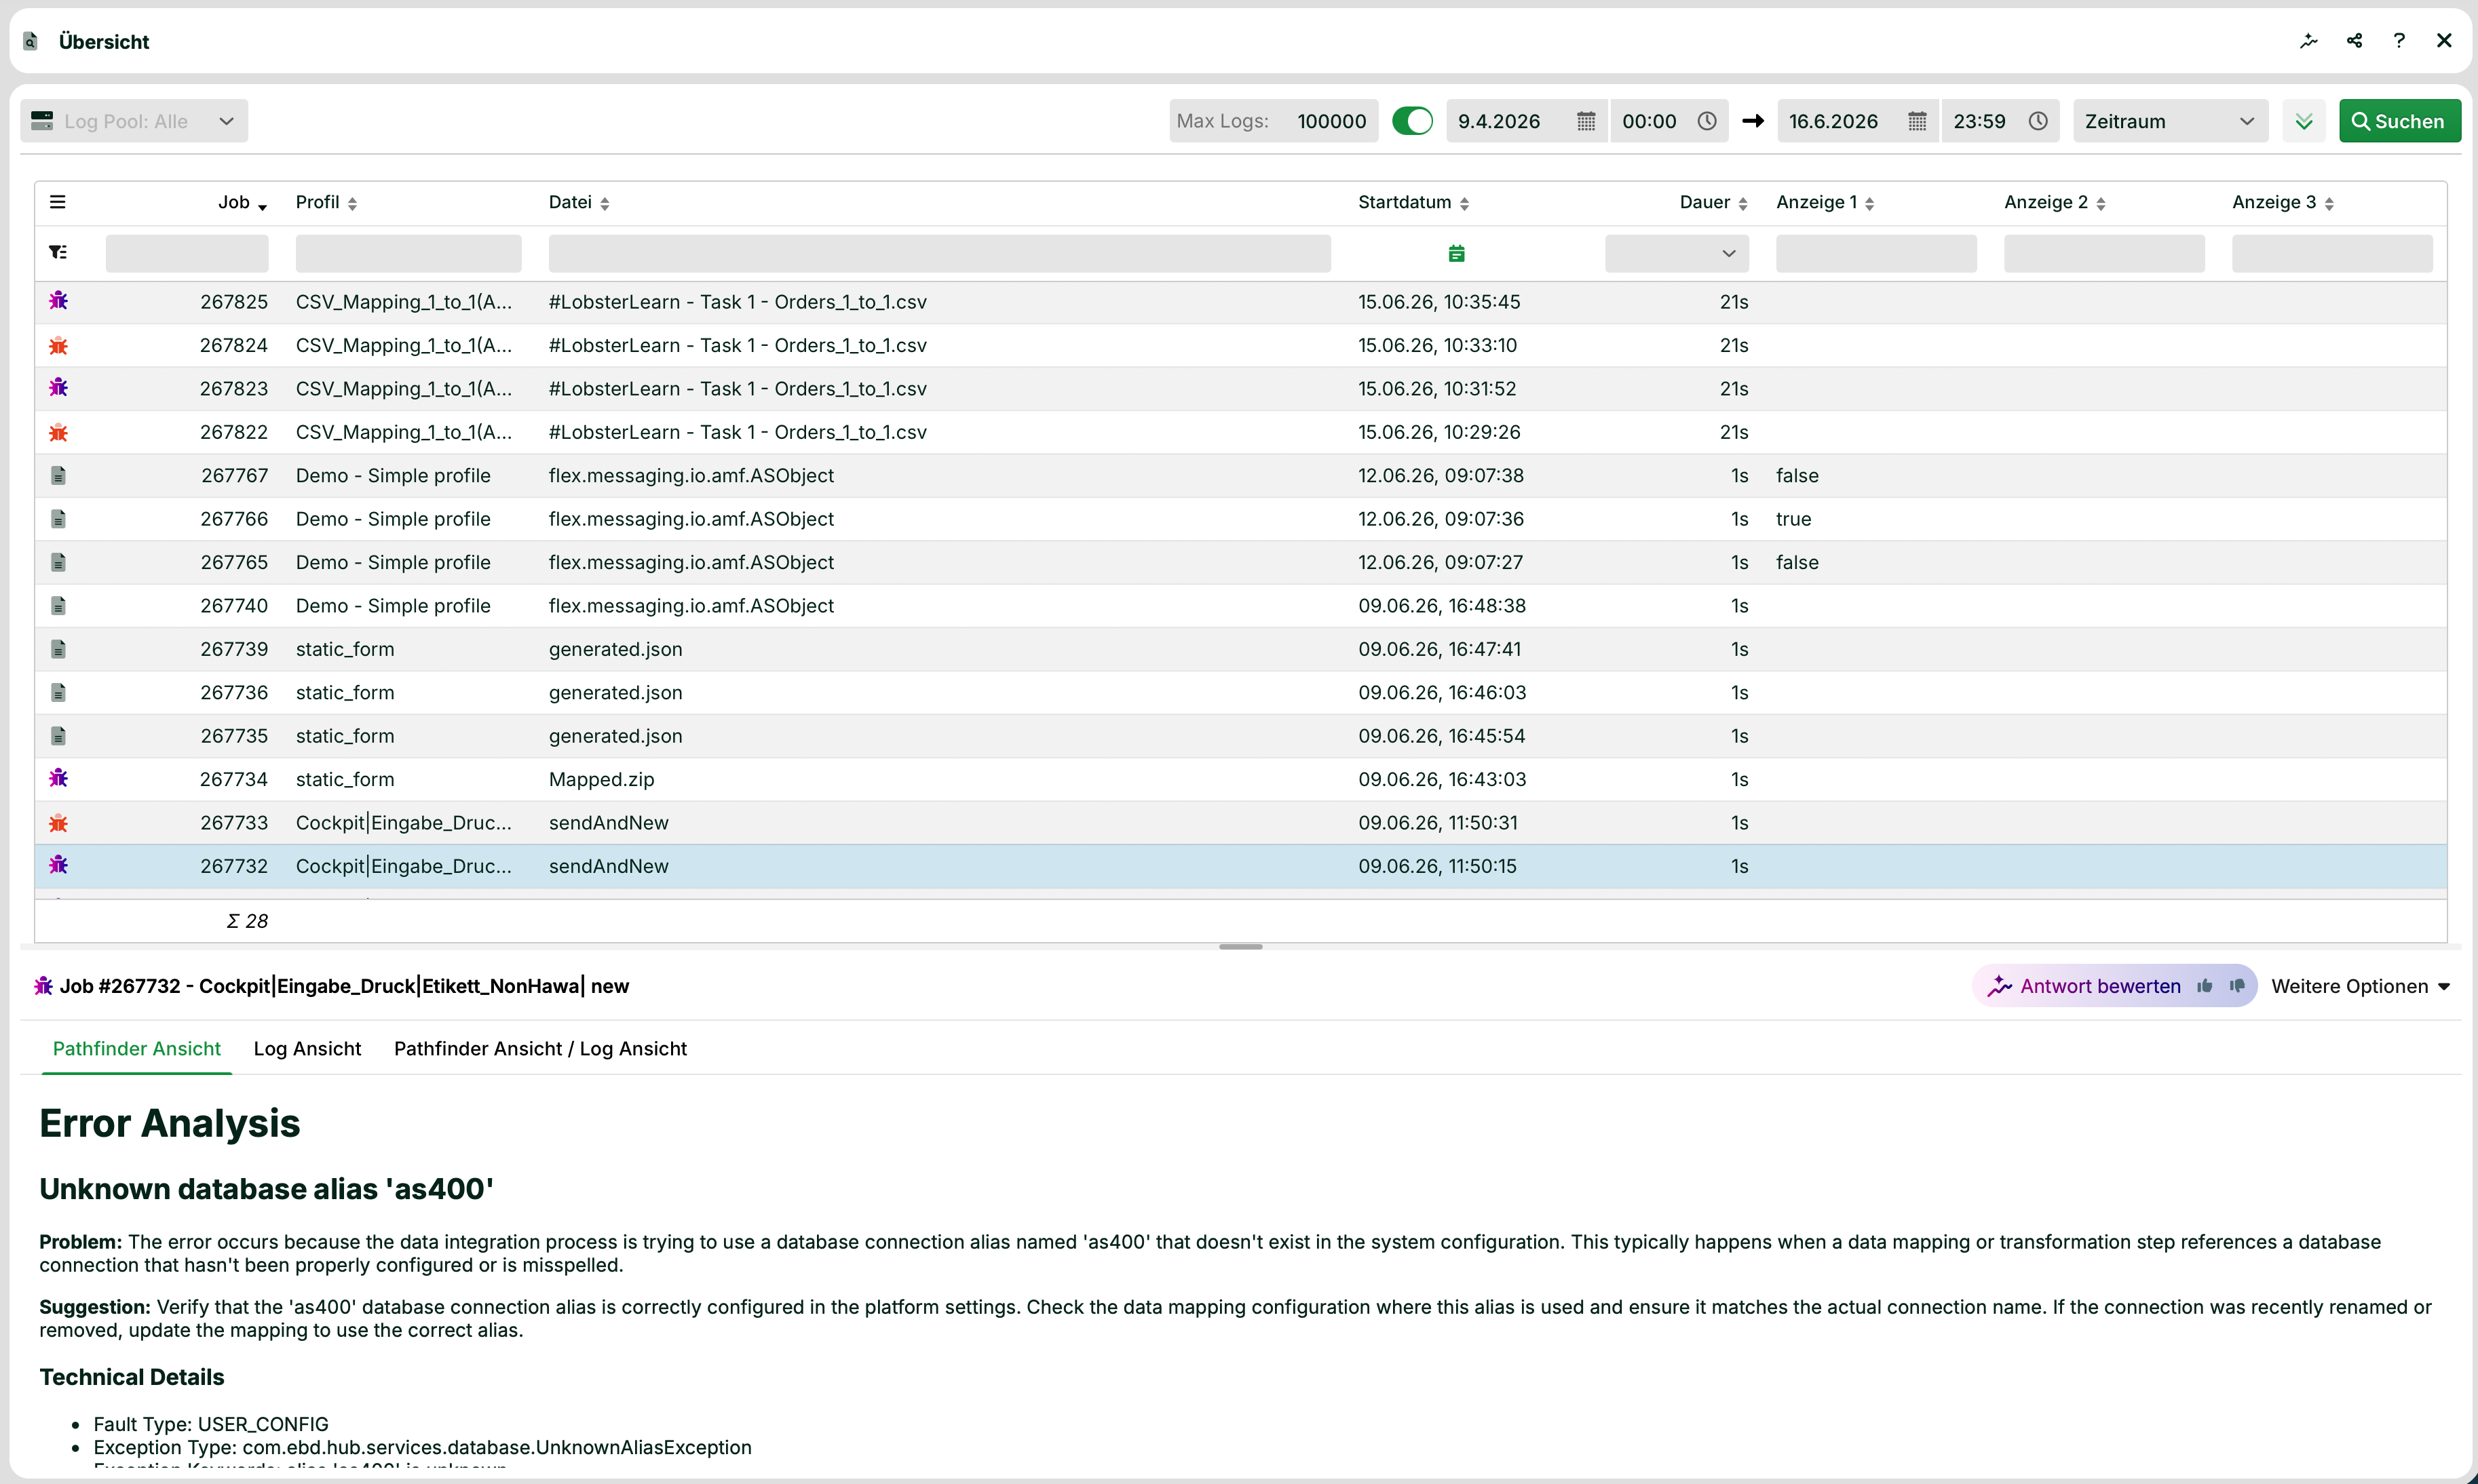
Task: Click the Anzeige 3 filter input field
Action: pos(2332,253)
